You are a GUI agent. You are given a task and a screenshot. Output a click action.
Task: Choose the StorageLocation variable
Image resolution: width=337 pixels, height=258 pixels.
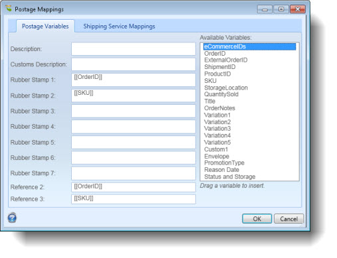(226, 88)
